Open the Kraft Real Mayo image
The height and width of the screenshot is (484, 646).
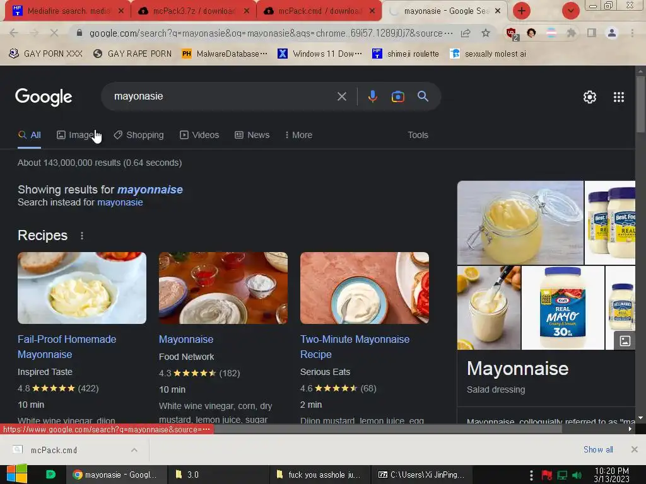coord(563,308)
